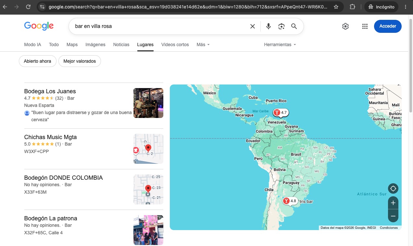Open the Bodegón La patrona photo thumbnail

(x=148, y=230)
